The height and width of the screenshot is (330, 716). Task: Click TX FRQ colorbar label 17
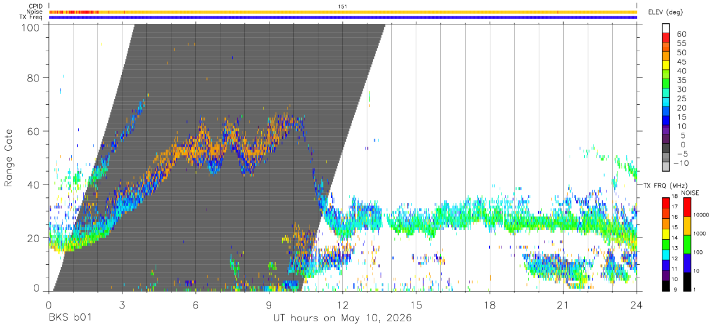point(675,207)
